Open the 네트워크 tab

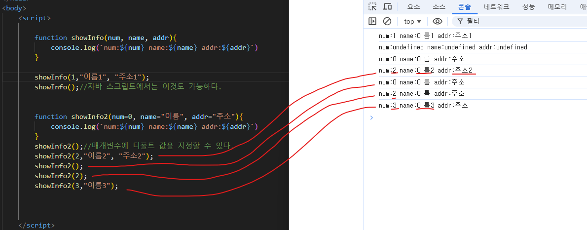pos(496,7)
